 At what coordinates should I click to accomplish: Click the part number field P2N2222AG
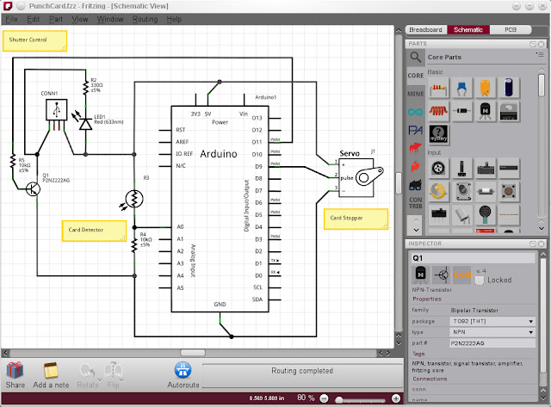[492, 343]
